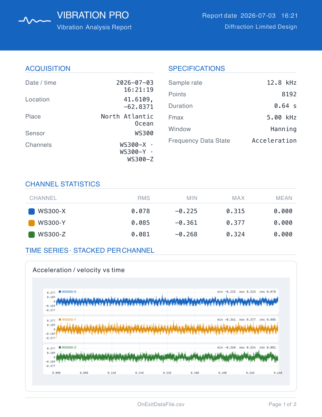This screenshot has height=417, width=322.
Task: Click the blue WS300-X waveform plot
Action: point(167,302)
